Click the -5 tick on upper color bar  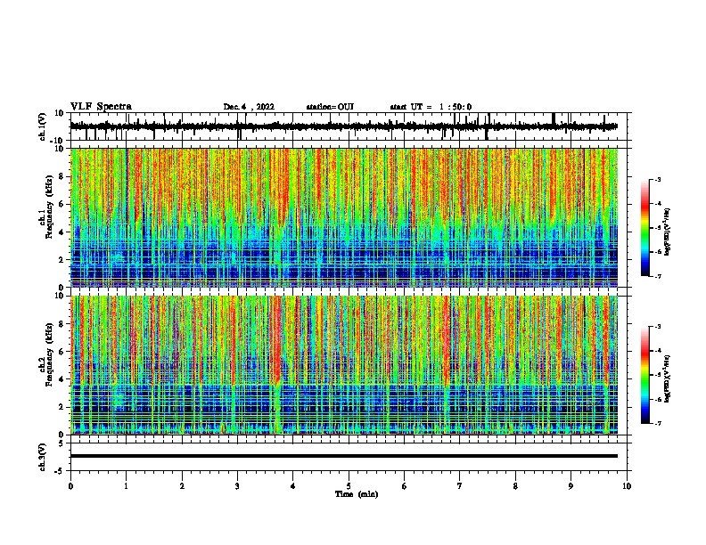pos(658,228)
